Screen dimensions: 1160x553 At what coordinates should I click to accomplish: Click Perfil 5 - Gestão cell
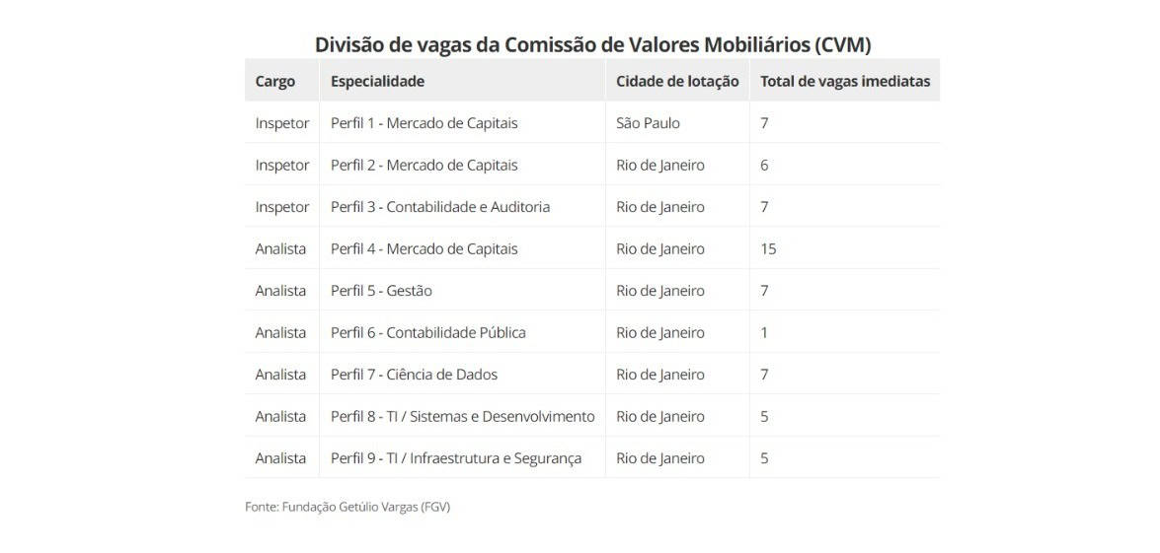381,291
